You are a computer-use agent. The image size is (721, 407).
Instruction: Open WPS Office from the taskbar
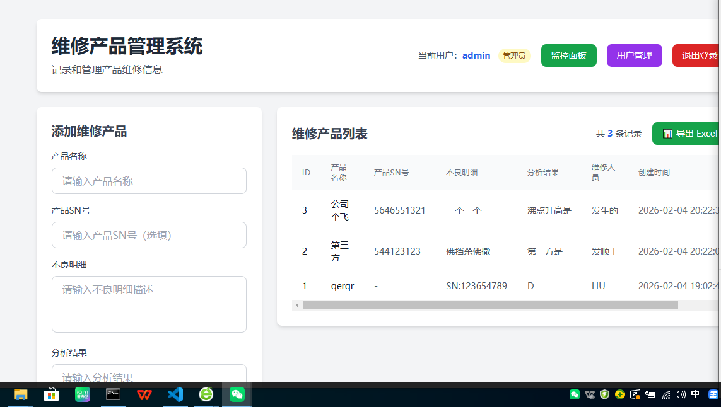(144, 394)
